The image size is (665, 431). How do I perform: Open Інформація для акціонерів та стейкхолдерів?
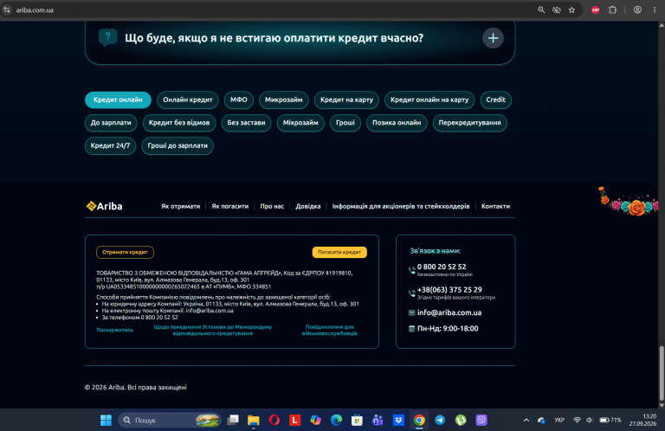(x=401, y=206)
